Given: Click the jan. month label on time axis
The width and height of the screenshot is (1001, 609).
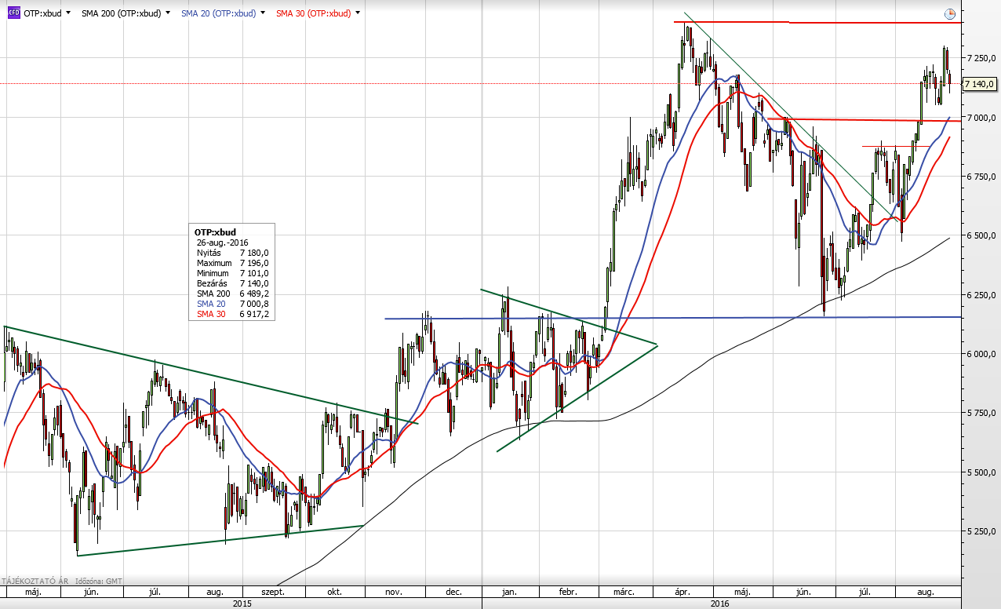Looking at the screenshot, I should 510,592.
